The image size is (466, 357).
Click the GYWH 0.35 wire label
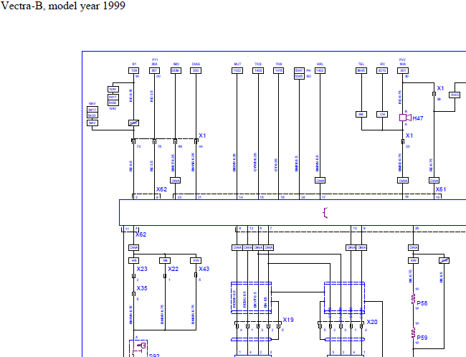(255, 162)
